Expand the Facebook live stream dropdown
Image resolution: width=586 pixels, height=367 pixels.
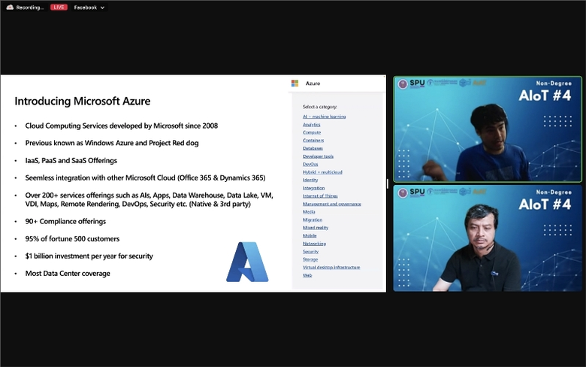pos(102,8)
